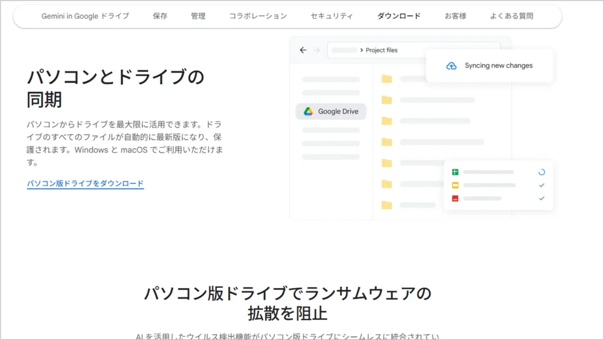Click the Google Drive logo in the illustration sidebar

pyautogui.click(x=308, y=111)
